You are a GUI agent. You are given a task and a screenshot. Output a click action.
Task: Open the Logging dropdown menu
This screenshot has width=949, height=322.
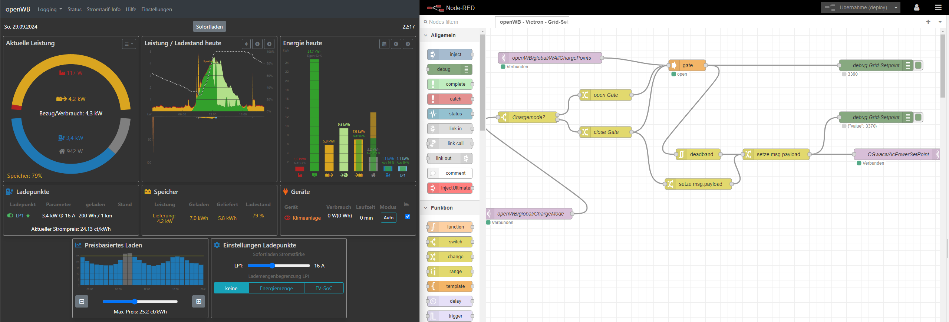50,9
